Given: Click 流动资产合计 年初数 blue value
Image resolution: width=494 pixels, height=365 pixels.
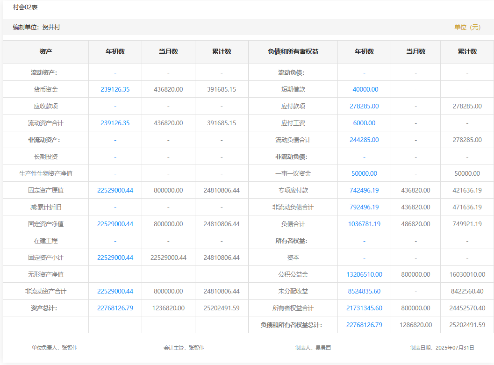Looking at the screenshot, I should (x=115, y=123).
